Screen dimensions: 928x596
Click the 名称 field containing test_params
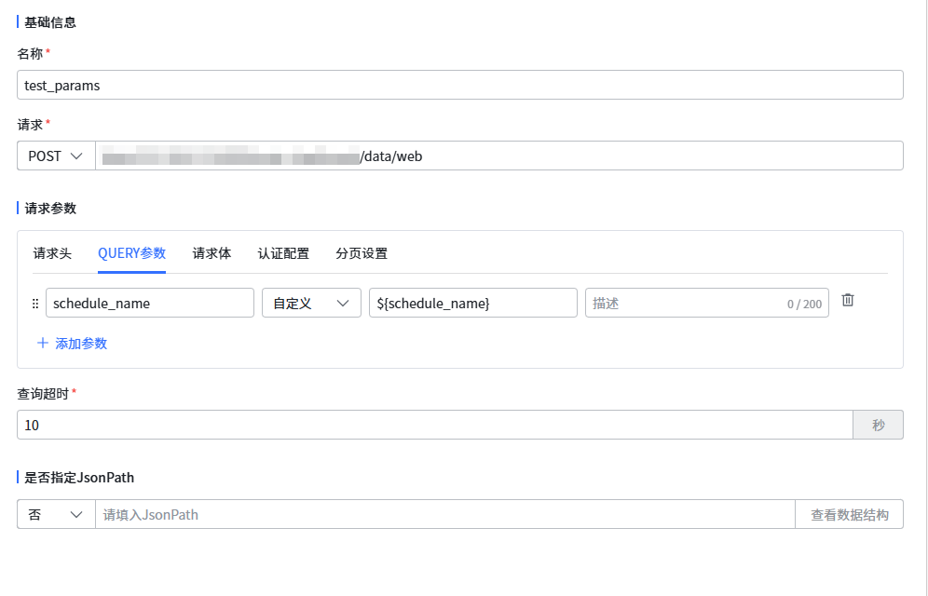tap(459, 85)
